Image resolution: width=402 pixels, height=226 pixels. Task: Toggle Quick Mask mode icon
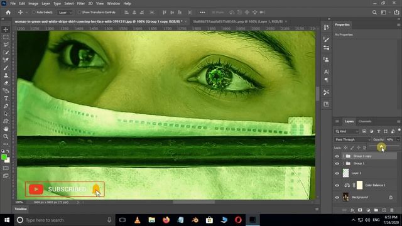(x=6, y=168)
